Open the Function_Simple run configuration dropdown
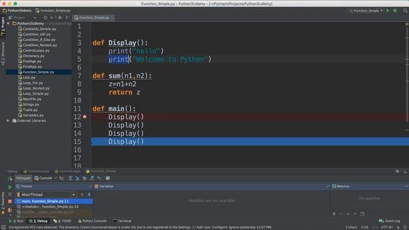 coord(366,11)
